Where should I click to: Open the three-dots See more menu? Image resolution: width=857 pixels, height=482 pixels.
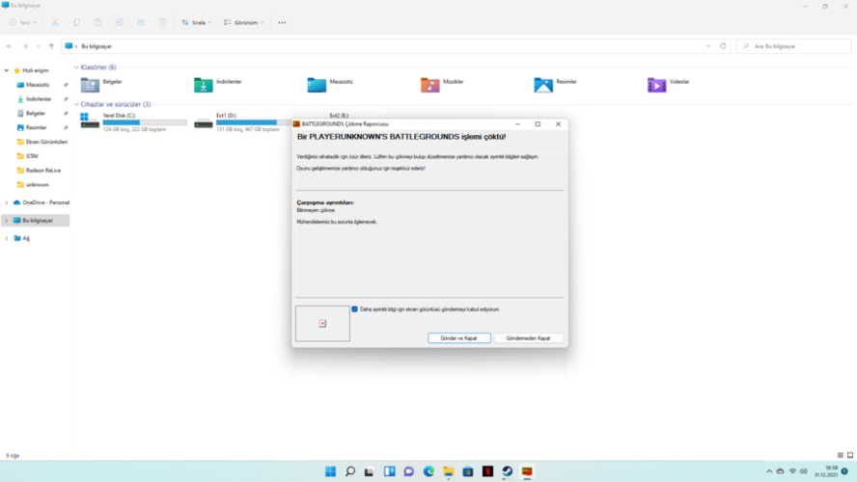click(282, 22)
